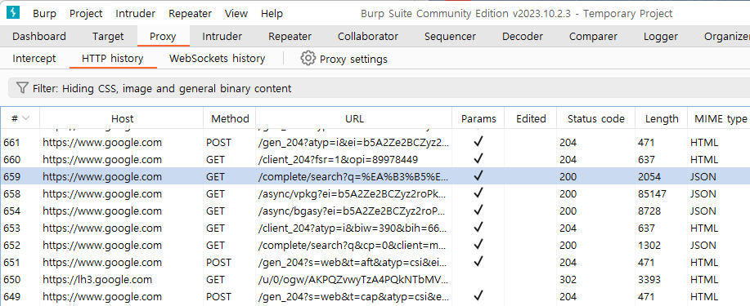The width and height of the screenshot is (750, 306).
Task: Select request row number 653
Action: [375, 228]
